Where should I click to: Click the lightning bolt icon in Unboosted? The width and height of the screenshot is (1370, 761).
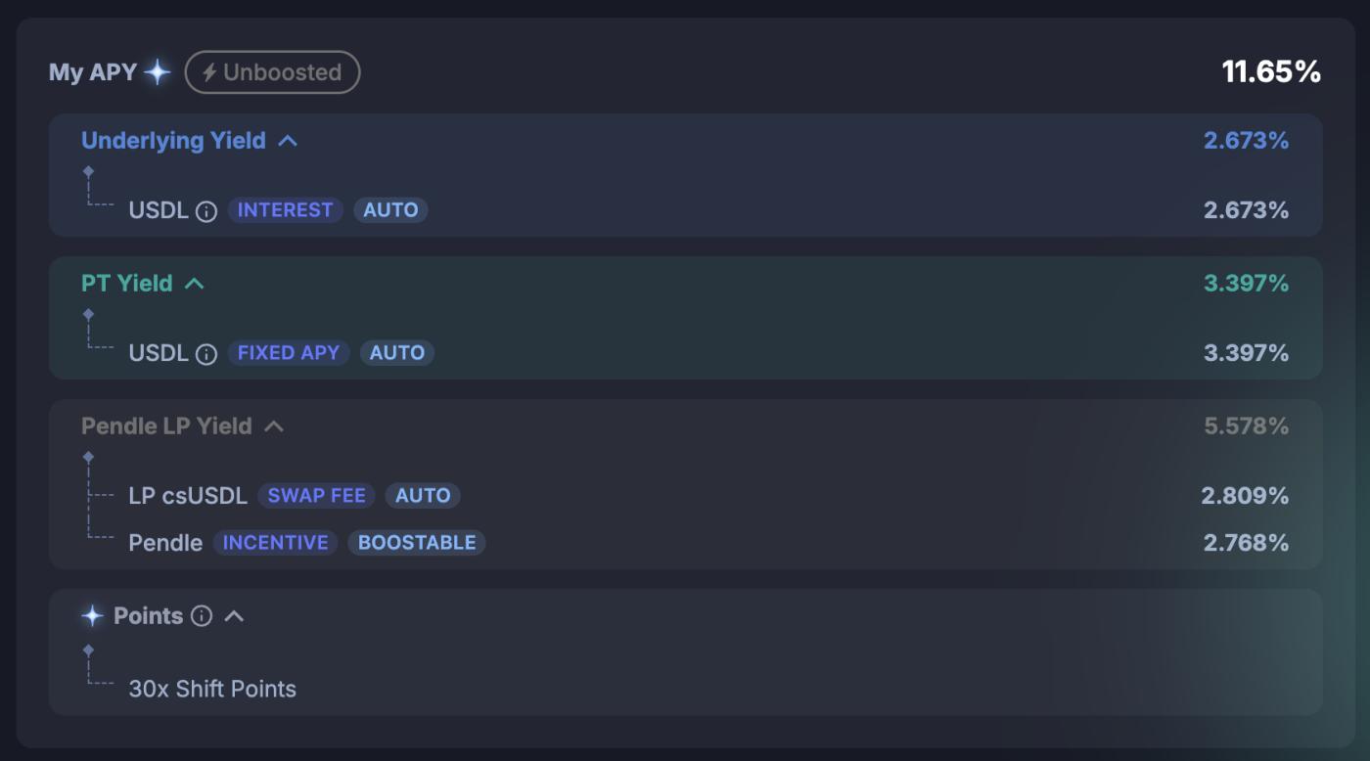[x=208, y=72]
